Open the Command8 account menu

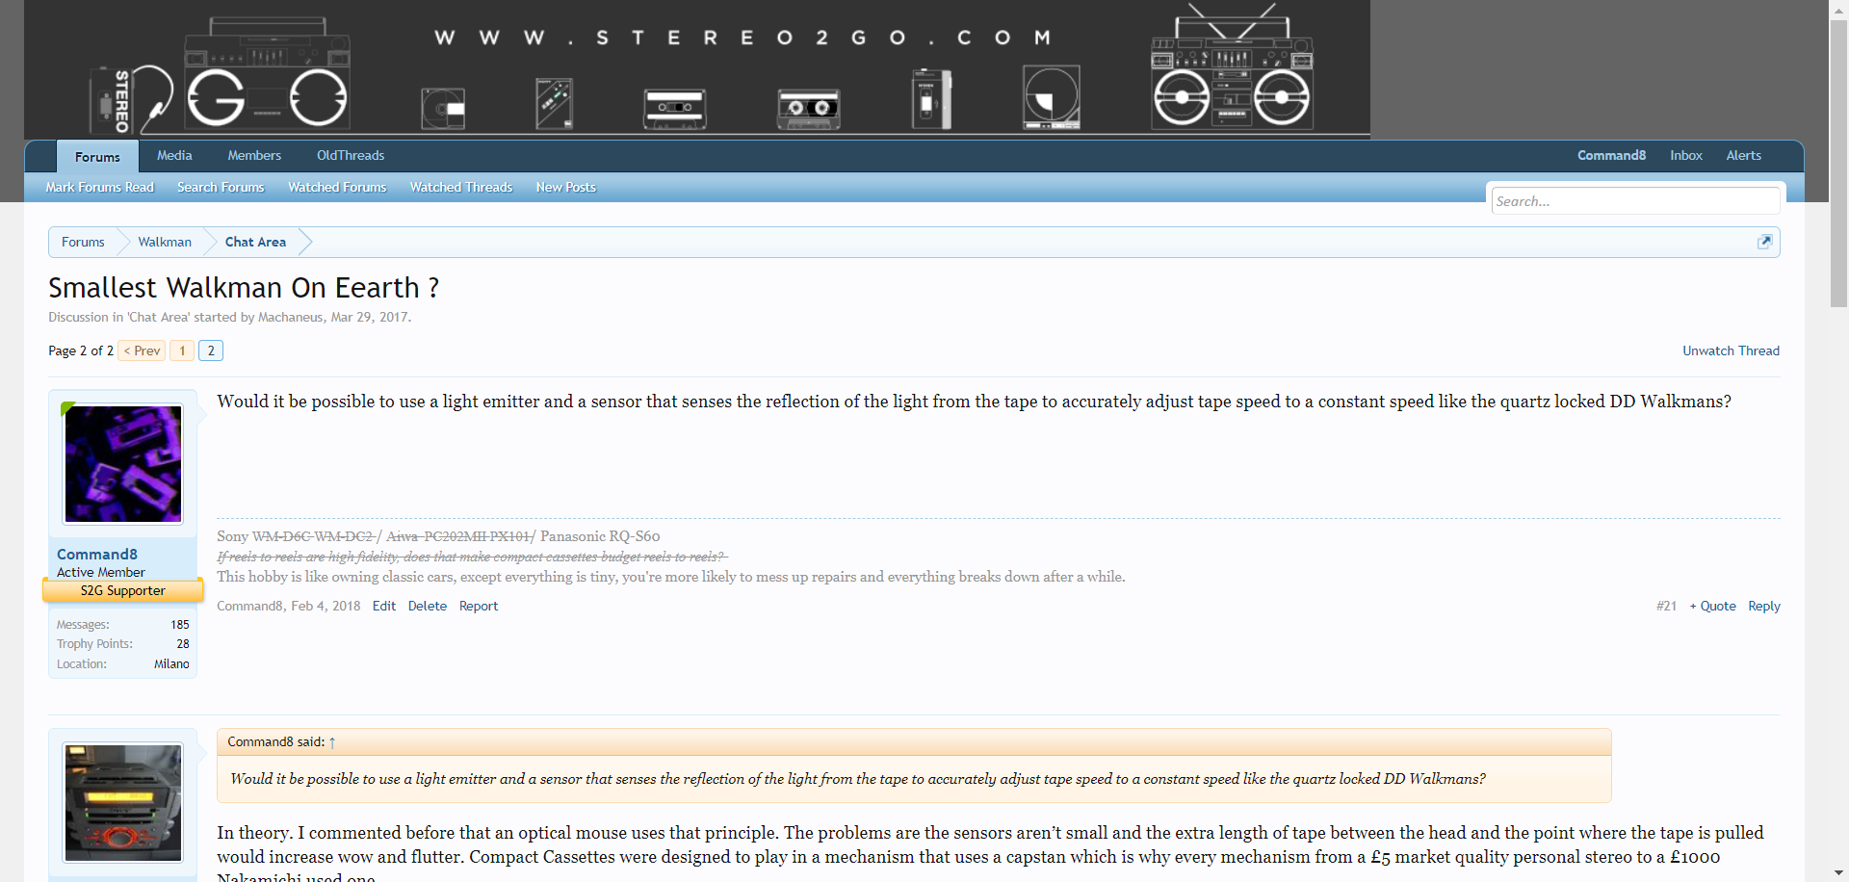[1611, 156]
